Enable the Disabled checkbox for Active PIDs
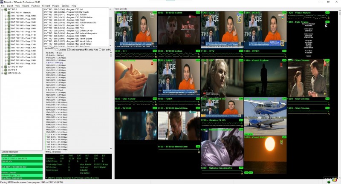 click(x=58, y=50)
